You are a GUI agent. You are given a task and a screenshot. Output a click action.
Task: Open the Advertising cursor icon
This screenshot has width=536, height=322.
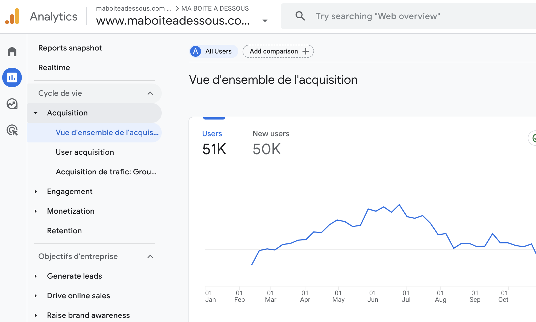pos(12,130)
